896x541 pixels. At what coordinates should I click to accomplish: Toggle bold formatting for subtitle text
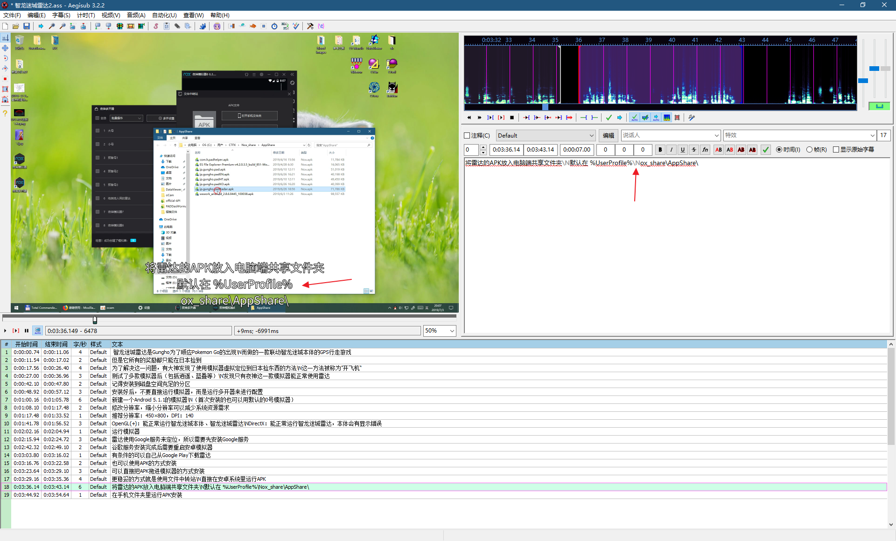[x=660, y=150]
